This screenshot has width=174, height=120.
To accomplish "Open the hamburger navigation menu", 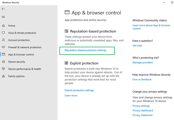I will coord(3,17).
